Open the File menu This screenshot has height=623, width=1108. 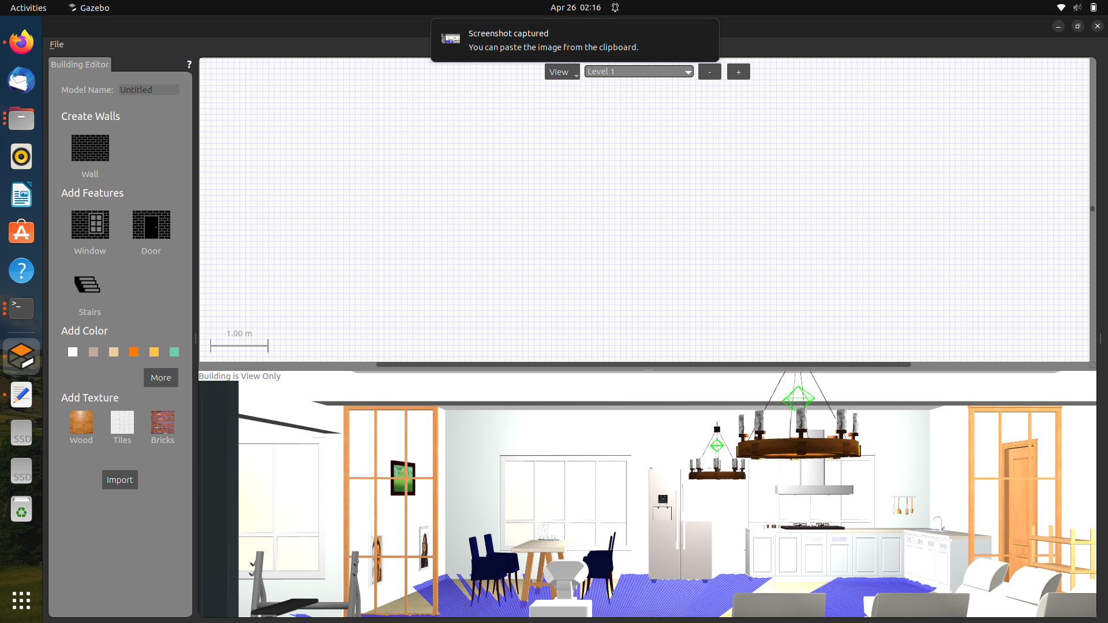coord(57,44)
